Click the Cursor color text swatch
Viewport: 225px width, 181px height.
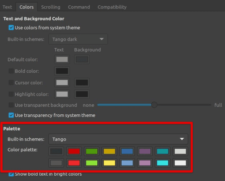coord(62,82)
